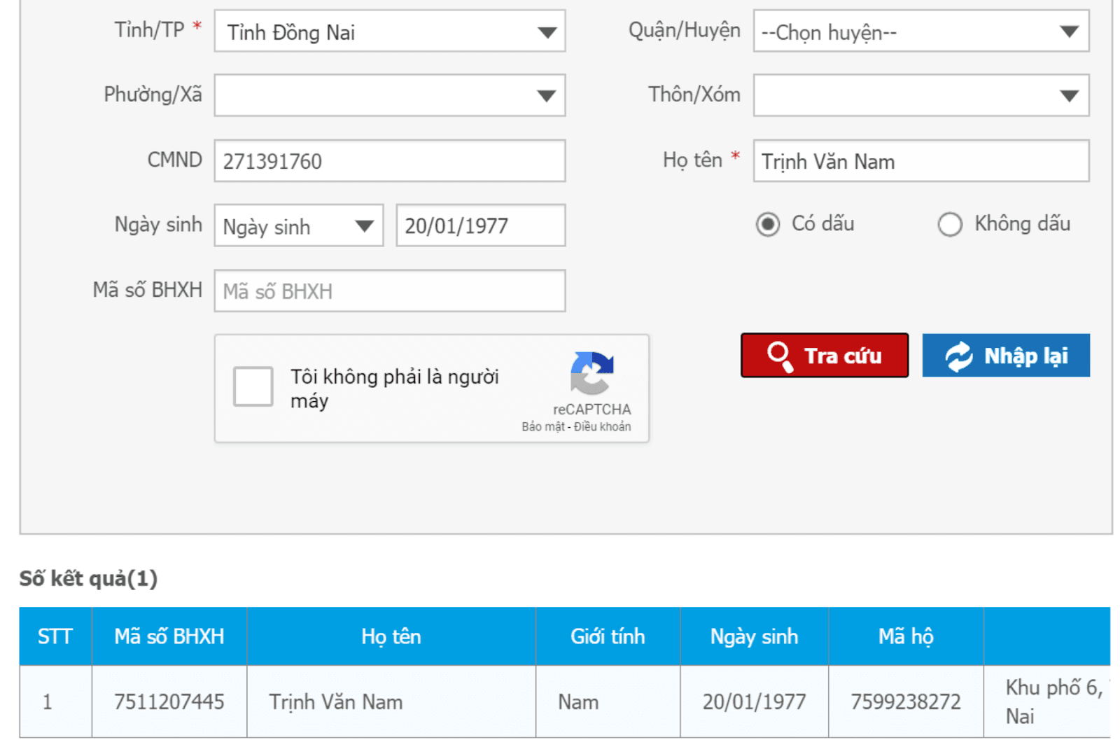Open the reCAPTCHA Điều khoản link
1120x747 pixels.
(x=602, y=426)
